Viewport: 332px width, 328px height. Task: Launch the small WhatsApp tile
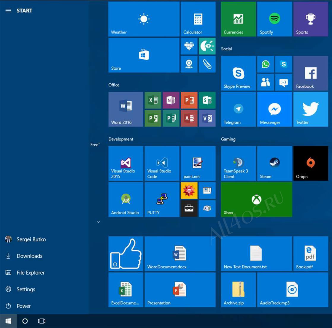tap(266, 64)
